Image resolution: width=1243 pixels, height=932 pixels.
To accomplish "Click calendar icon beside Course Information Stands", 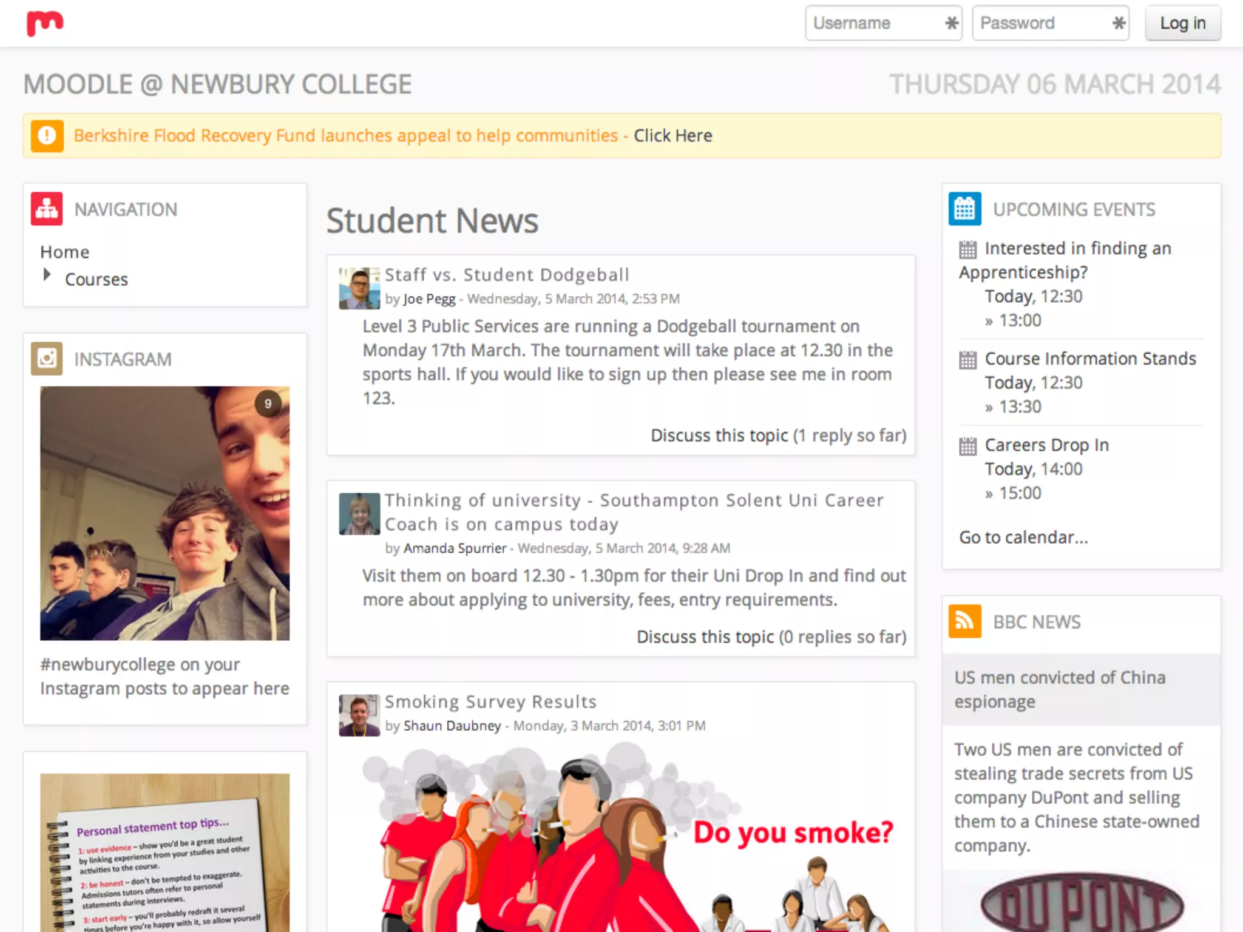I will point(967,360).
